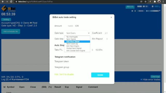
Task: Click the Min Payout input field
Action: [107, 39]
